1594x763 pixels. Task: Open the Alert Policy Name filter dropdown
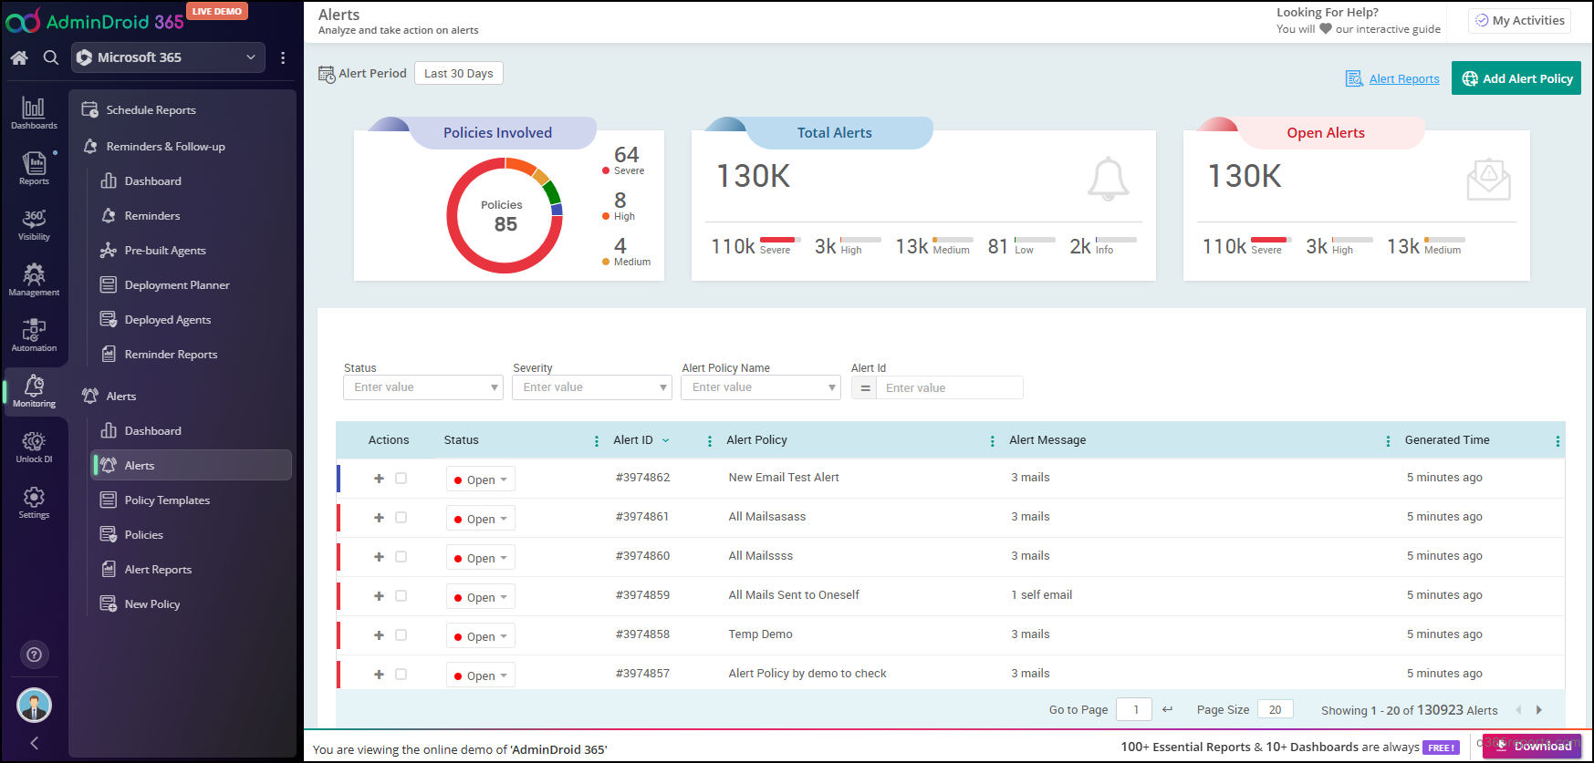[x=761, y=387]
